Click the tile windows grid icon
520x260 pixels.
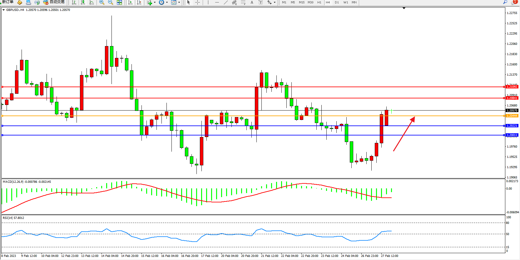click(119, 2)
